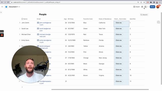162x91 pixels.
Task: Click the State of Residence column header
Action: tap(105, 19)
